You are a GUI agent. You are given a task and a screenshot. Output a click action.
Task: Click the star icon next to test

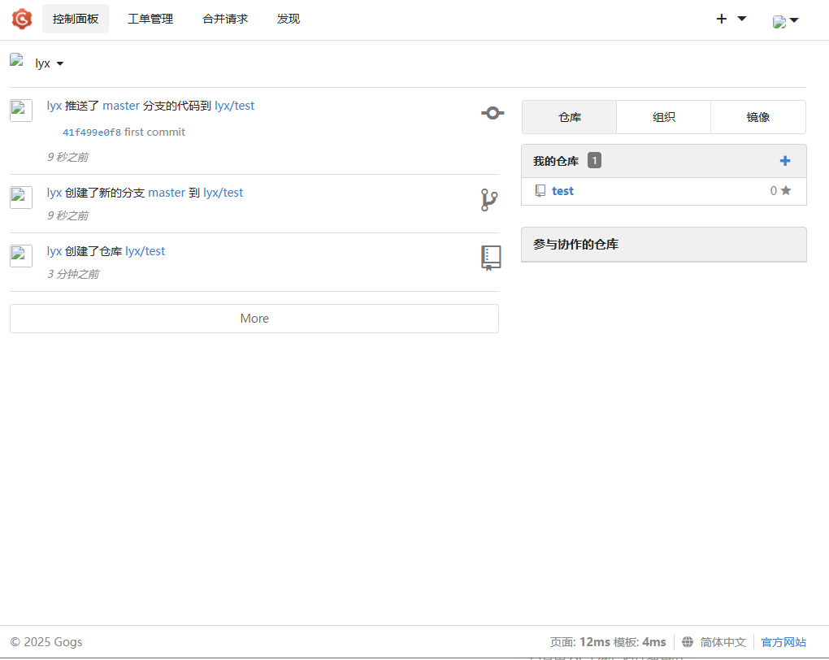pos(786,190)
